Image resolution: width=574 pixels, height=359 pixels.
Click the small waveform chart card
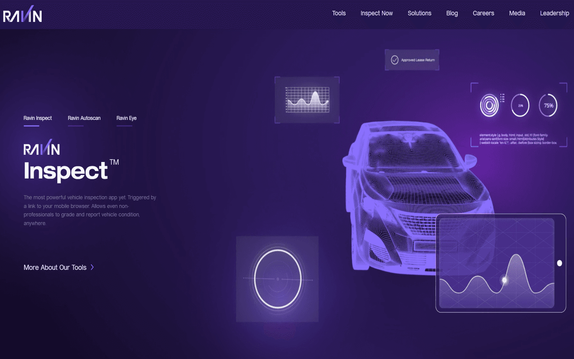pyautogui.click(x=307, y=100)
